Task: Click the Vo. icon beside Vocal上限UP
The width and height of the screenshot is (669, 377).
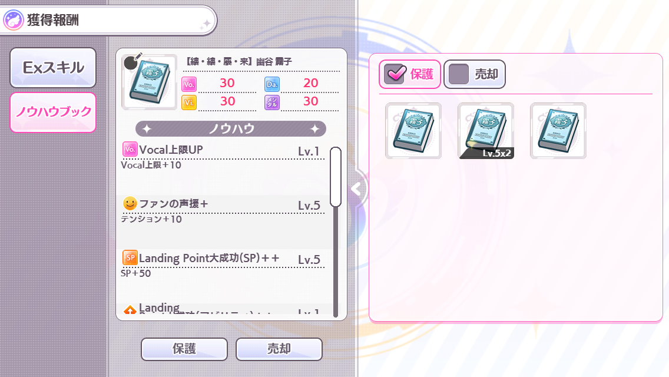Action: (x=130, y=149)
